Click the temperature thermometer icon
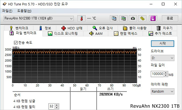 pyautogui.click(x=81, y=18)
